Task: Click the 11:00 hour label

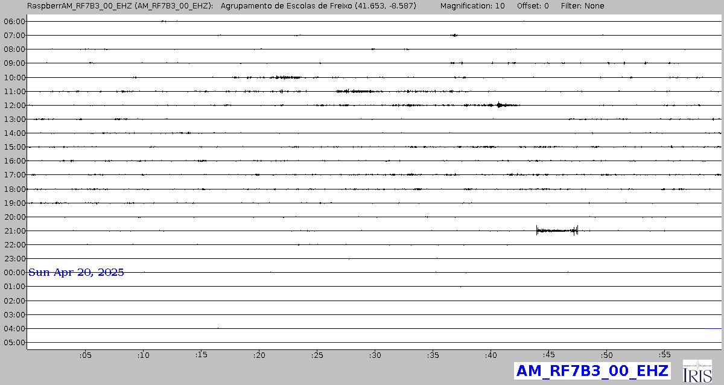Action: (14, 91)
